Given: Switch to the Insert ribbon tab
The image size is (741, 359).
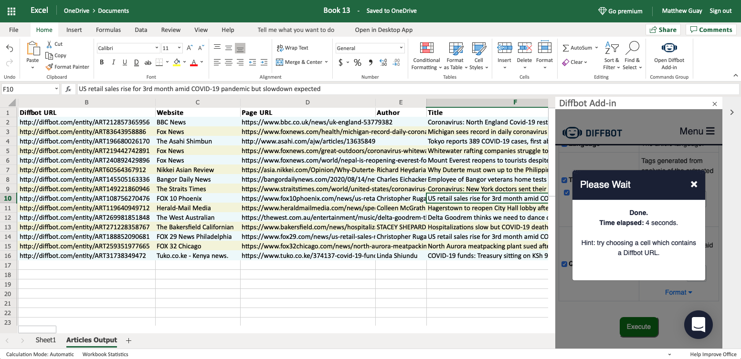Looking at the screenshot, I should (74, 30).
